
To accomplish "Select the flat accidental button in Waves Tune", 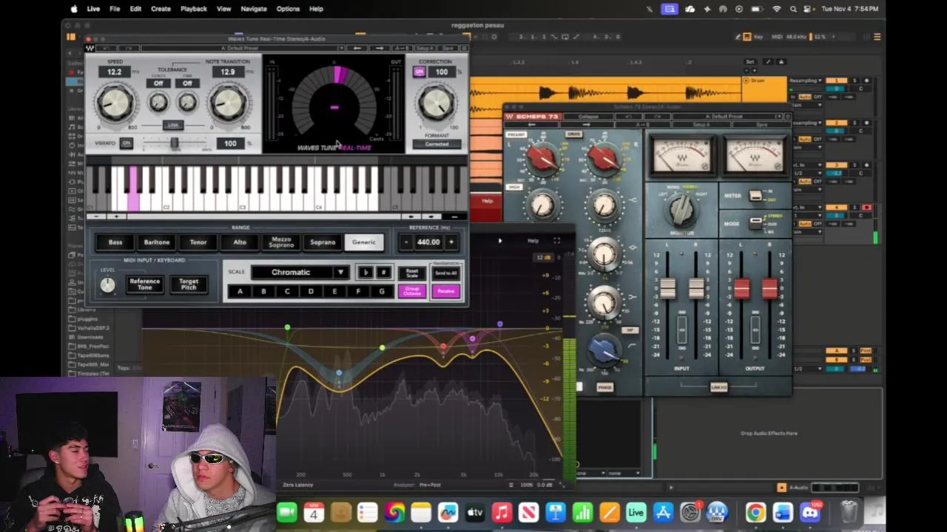I will 365,273.
